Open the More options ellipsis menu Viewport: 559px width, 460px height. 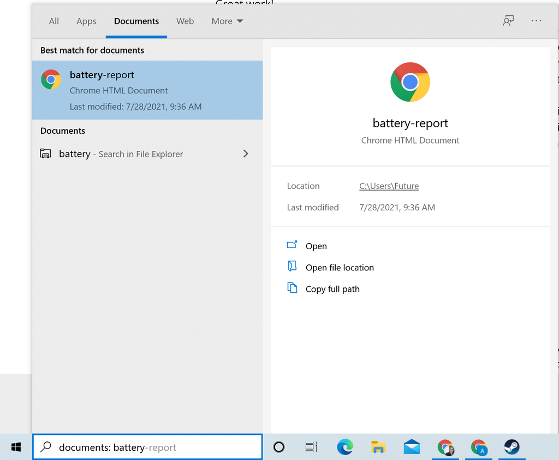coord(536,21)
